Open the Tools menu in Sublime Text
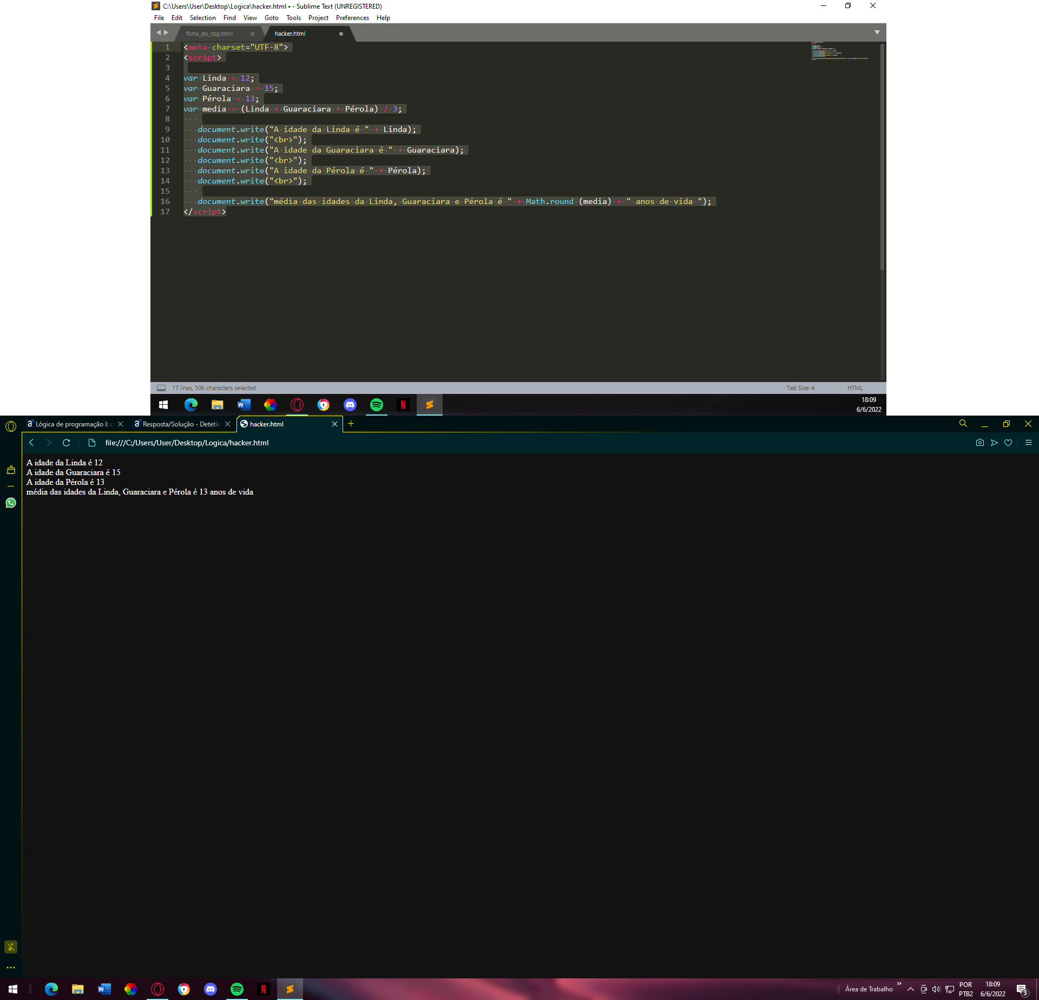 [293, 18]
